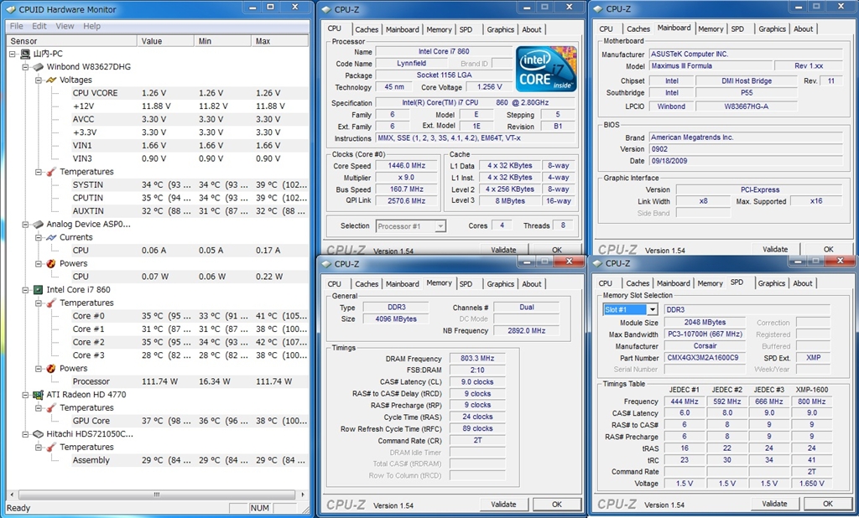Click the Hardware Monitor horizontal scrollbar
Image resolution: width=859 pixels, height=518 pixels.
tap(155, 496)
